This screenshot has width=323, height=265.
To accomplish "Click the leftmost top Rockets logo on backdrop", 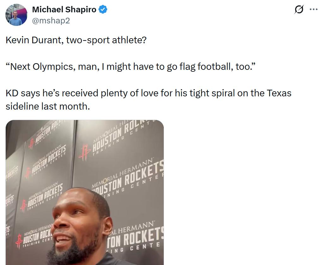I will 31,143.
